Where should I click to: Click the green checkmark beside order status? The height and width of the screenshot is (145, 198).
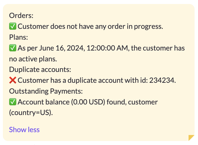coord(13,26)
